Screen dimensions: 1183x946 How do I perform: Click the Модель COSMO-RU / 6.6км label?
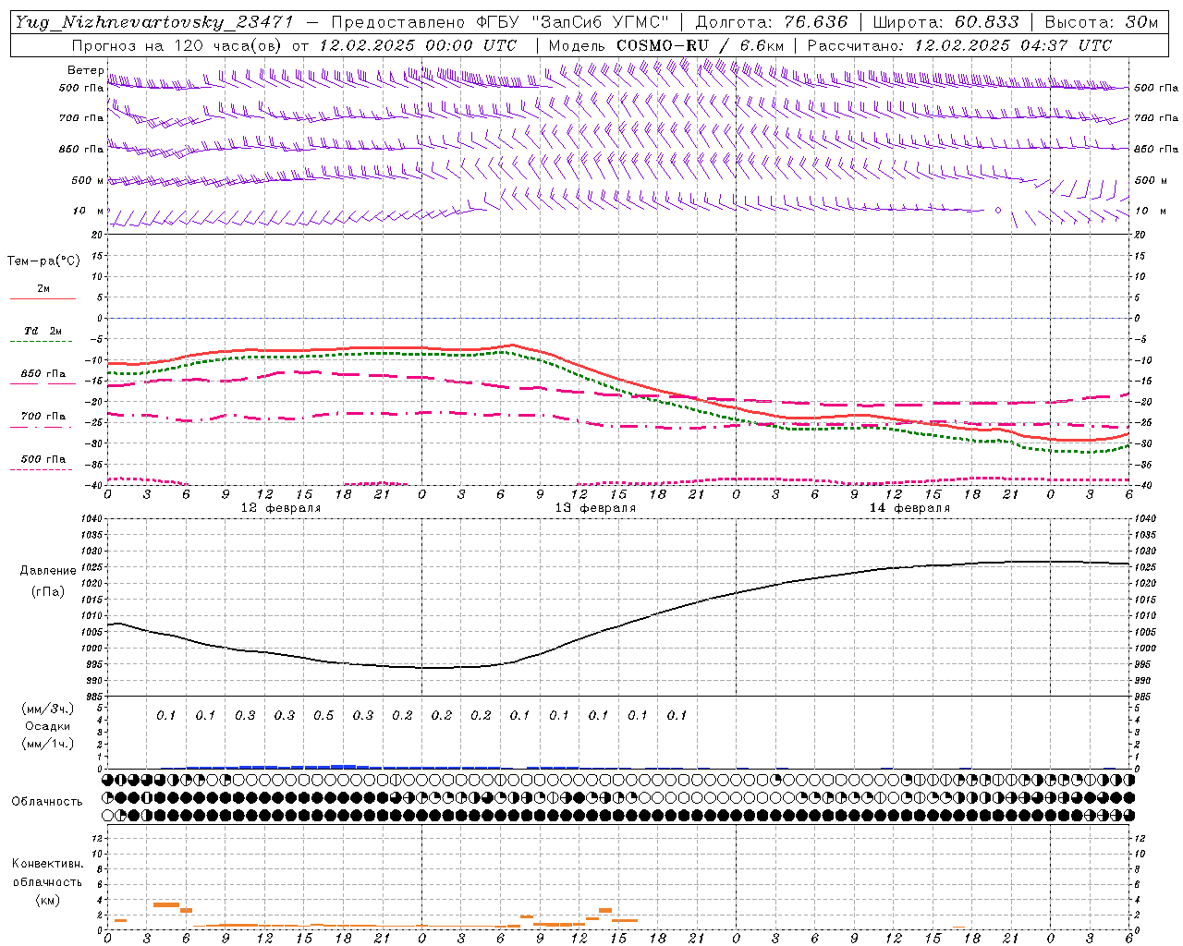point(666,45)
